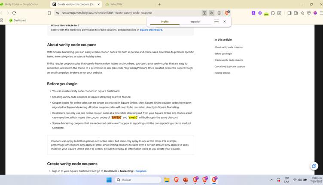Open reader mode icon in address bar

click(219, 13)
